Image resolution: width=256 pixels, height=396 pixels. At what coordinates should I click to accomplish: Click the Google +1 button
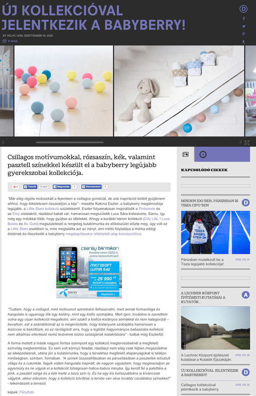click(15, 187)
